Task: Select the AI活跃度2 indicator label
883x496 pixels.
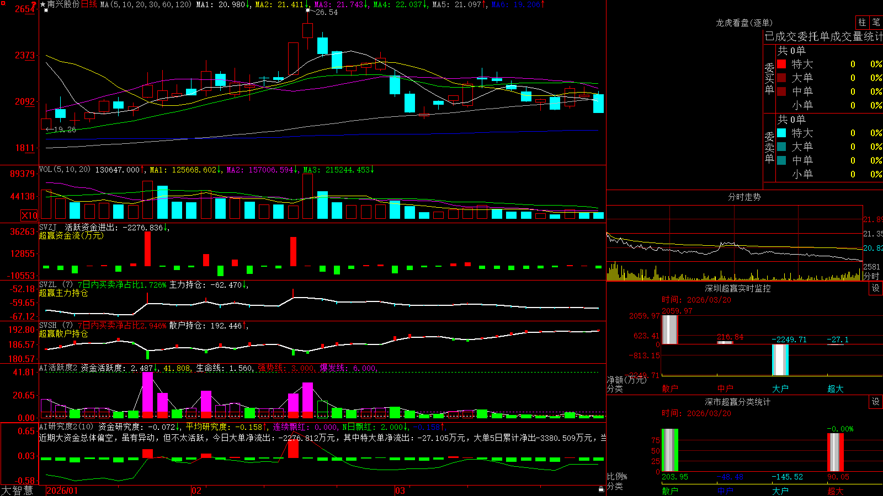Action: (x=58, y=368)
